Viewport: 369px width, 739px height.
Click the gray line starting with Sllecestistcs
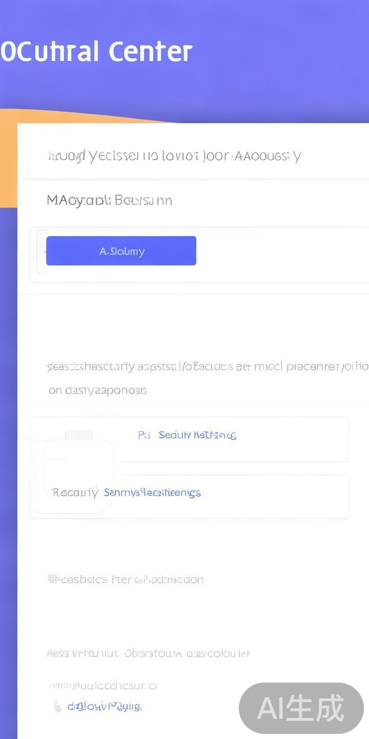tap(126, 579)
